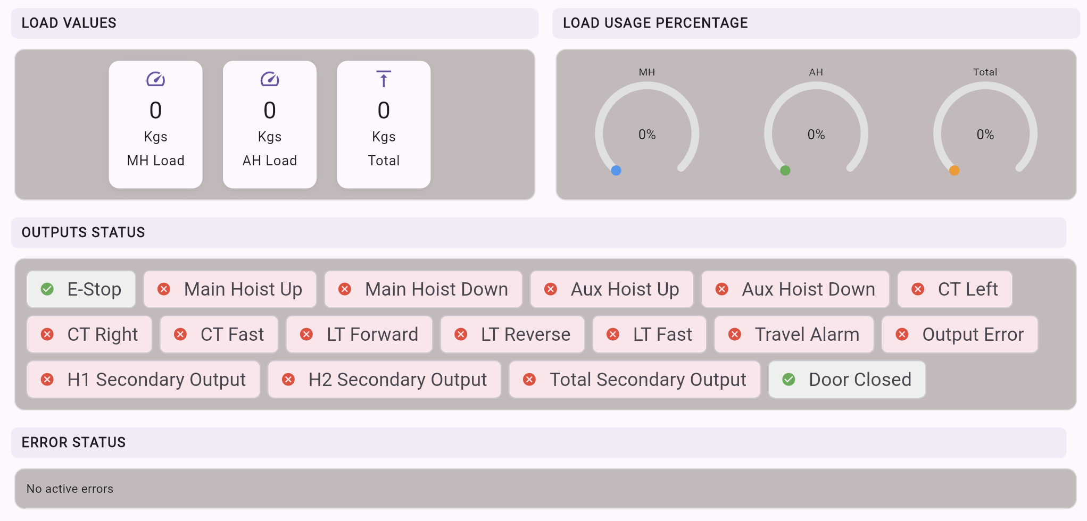The image size is (1087, 521).
Task: Click the red X icon on H2 Secondary Output
Action: (288, 380)
